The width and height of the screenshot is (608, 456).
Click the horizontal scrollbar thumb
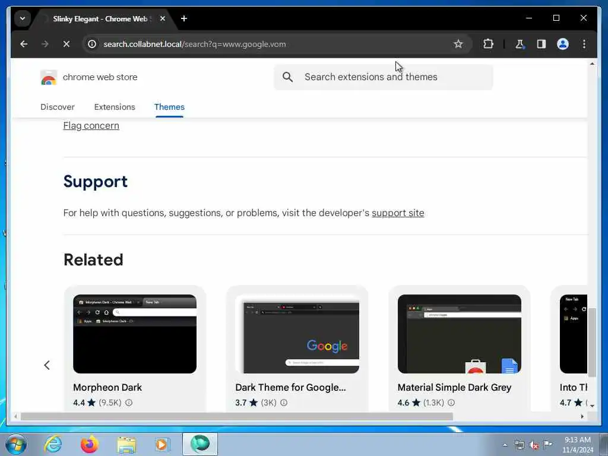(x=236, y=416)
